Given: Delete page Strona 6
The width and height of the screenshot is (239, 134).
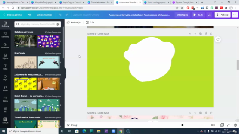Looking at the screenshot, I should (x=206, y=113).
